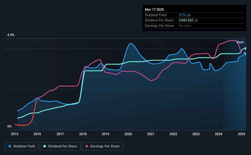Toggle the Dividend Yield legend series
The height and width of the screenshot is (155, 251).
22,146
